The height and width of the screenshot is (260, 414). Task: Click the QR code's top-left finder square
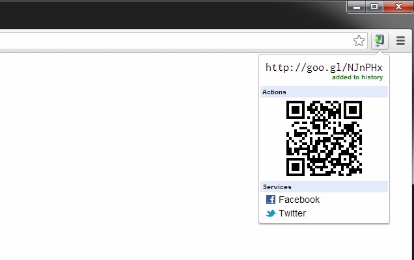296,110
